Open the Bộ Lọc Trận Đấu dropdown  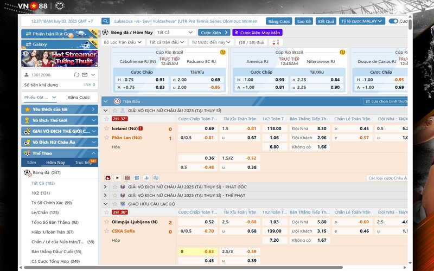tap(123, 42)
